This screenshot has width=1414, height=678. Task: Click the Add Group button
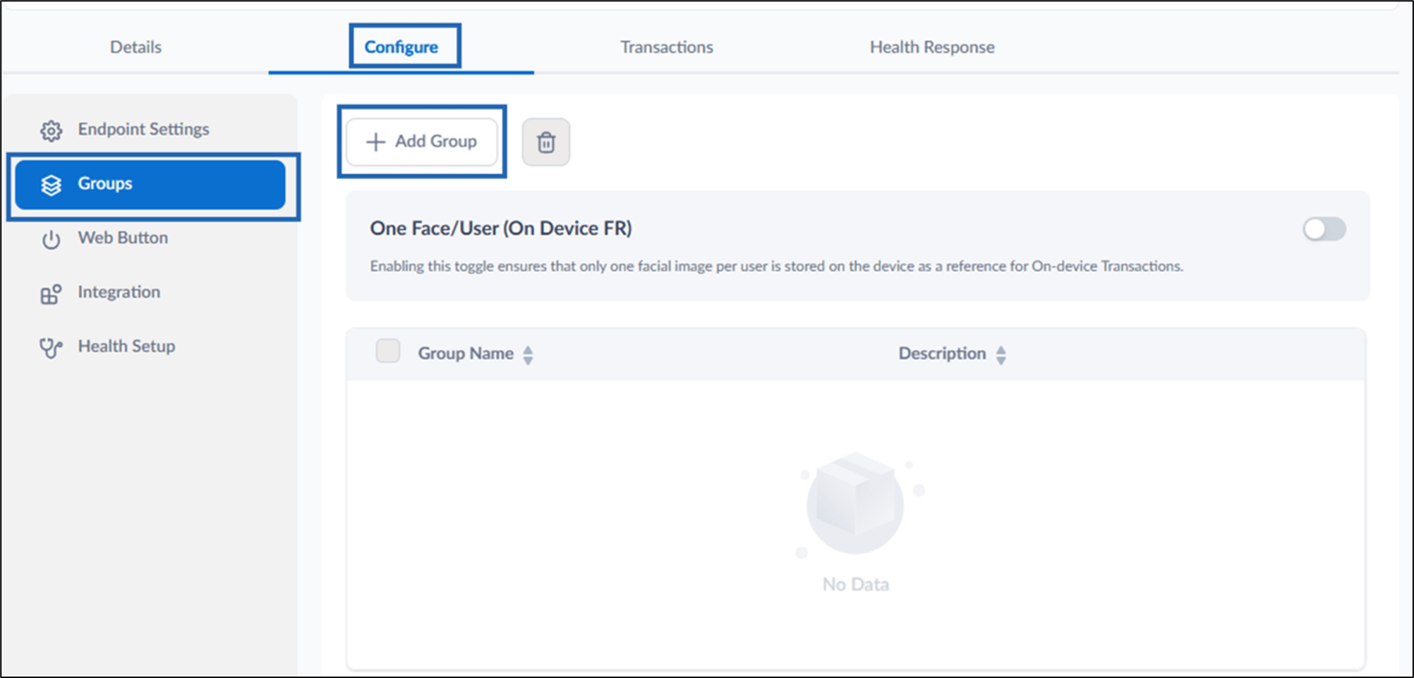click(x=422, y=142)
